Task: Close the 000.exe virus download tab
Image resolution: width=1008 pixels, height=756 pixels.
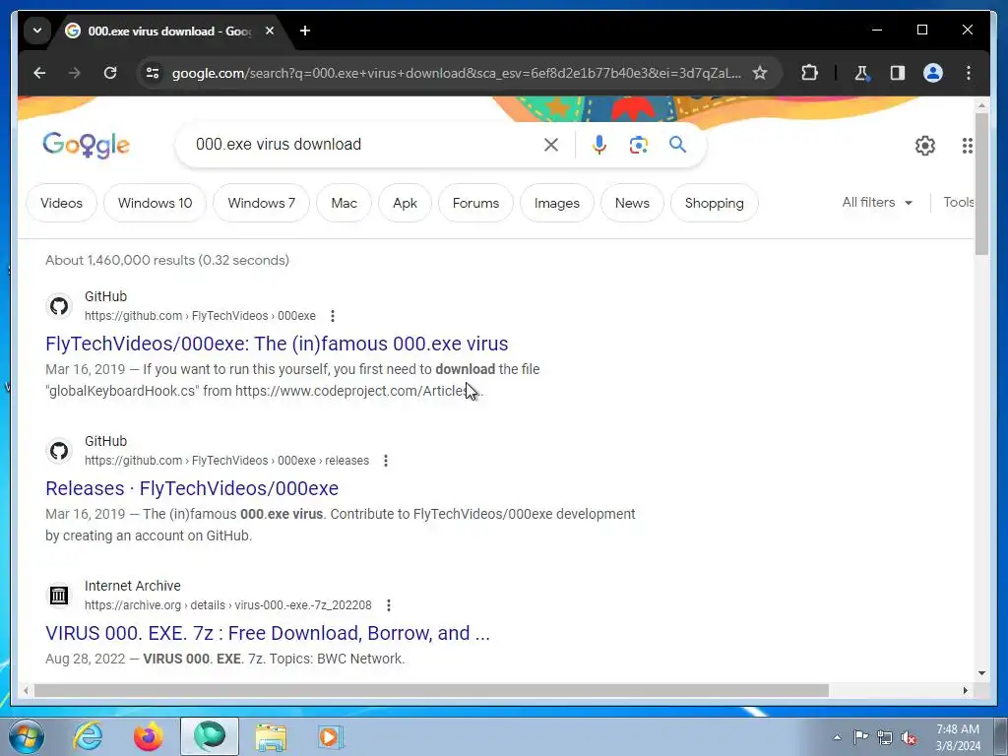Action: (270, 31)
